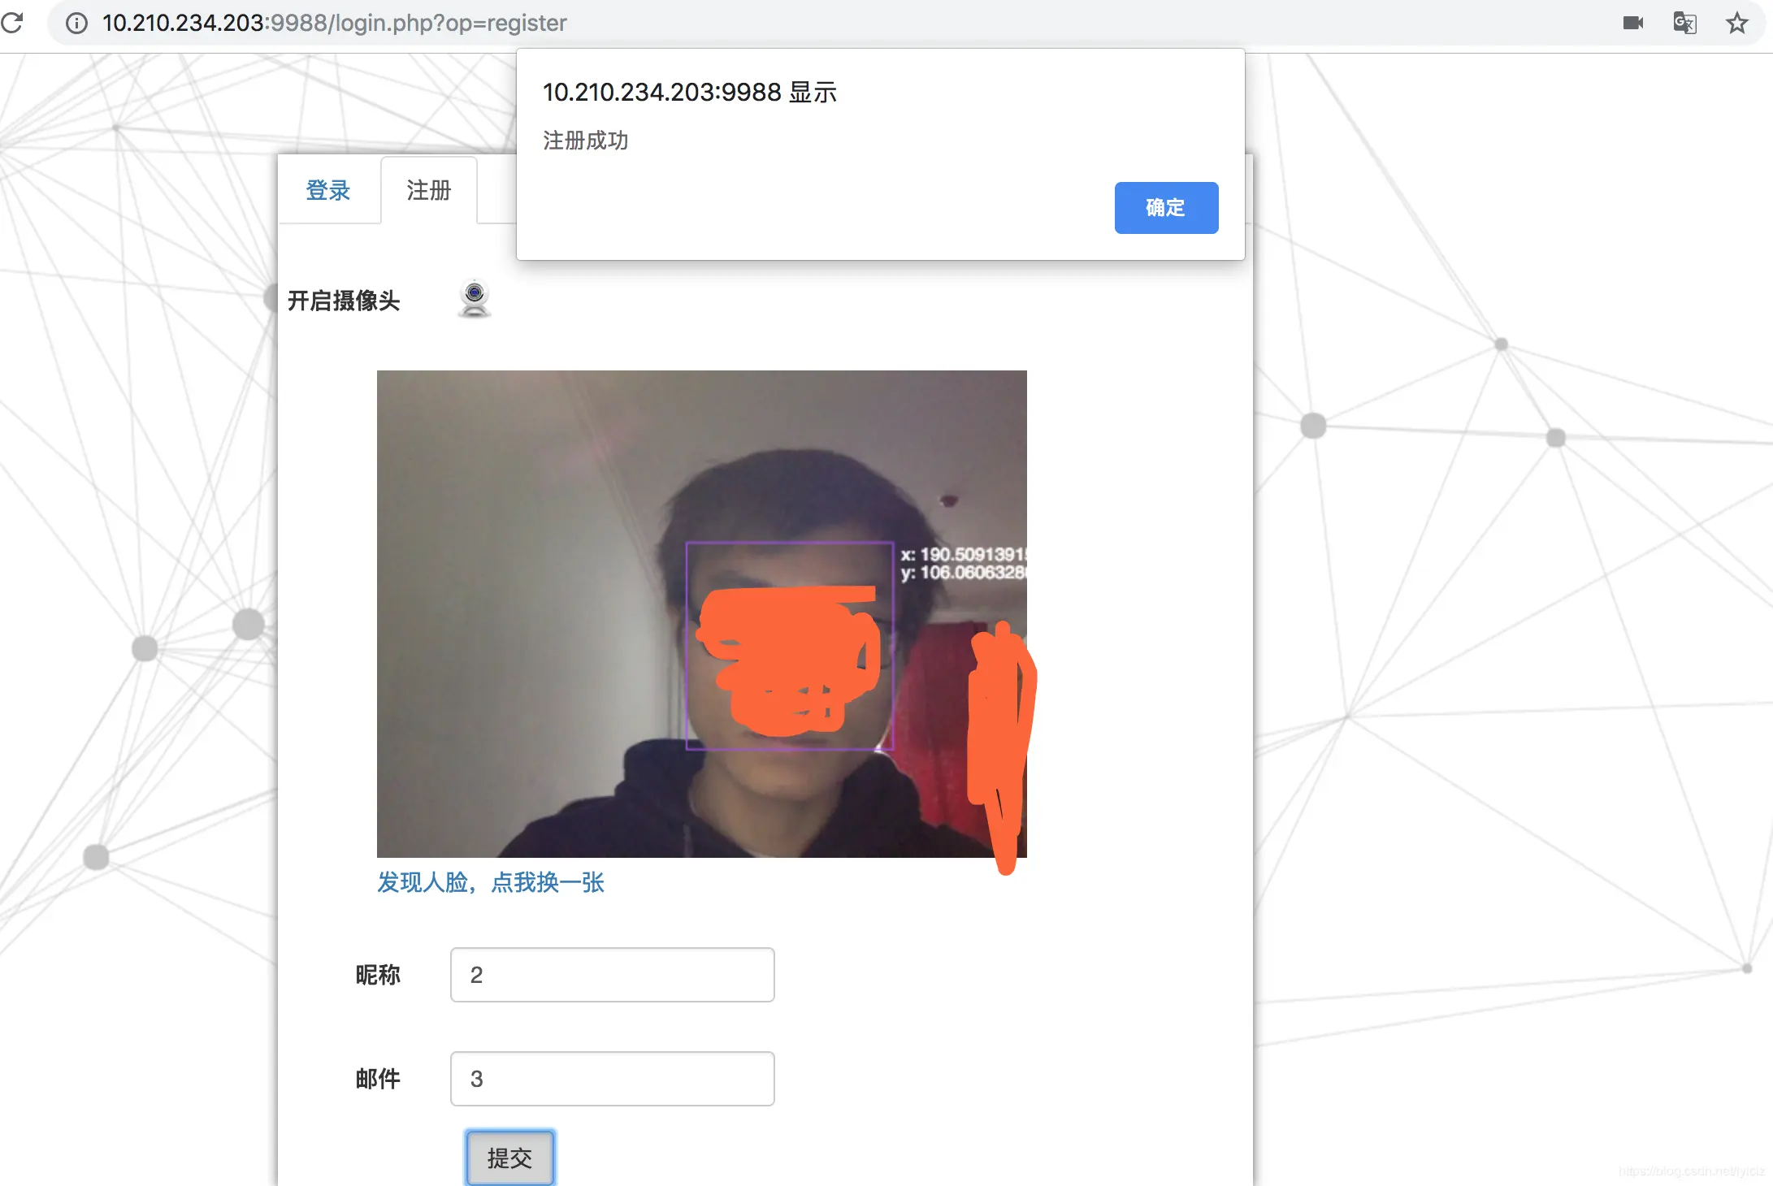Switch to the 登录 tab
This screenshot has height=1186, width=1773.
(x=328, y=190)
